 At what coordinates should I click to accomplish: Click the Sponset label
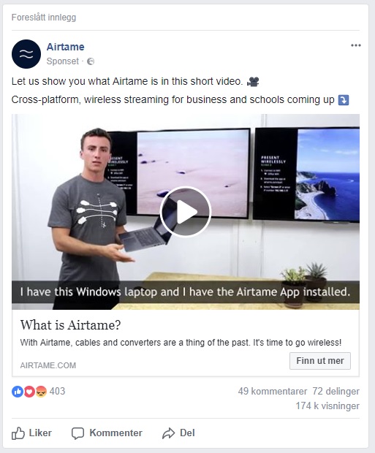pos(62,61)
